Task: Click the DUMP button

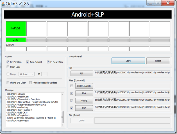Action: click(82, 121)
